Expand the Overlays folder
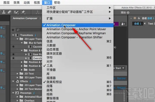155x102 pixels. 17,100
